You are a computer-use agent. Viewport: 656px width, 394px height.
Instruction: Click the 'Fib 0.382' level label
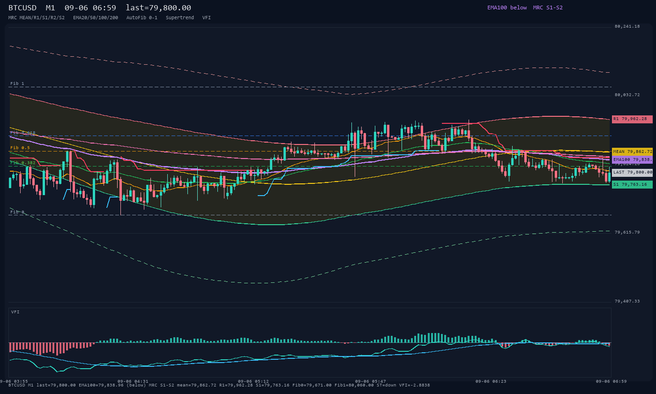[23, 163]
